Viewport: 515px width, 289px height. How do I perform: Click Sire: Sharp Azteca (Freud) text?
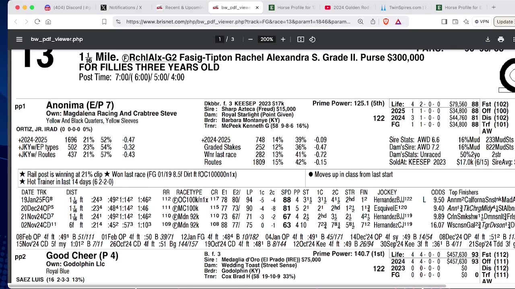250,109
